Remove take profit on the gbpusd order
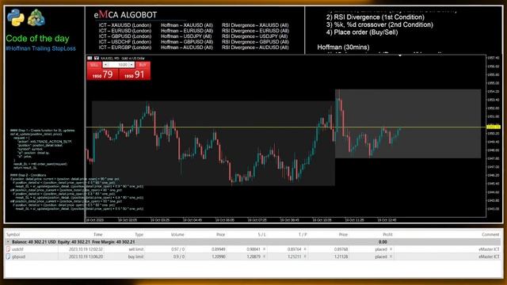 305,256
